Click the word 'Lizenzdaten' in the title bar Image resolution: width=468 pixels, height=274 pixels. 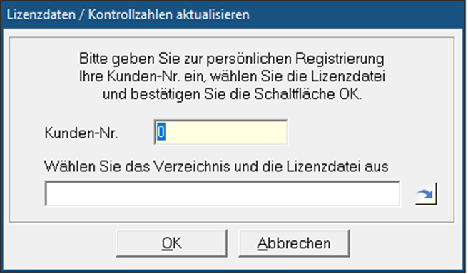41,14
